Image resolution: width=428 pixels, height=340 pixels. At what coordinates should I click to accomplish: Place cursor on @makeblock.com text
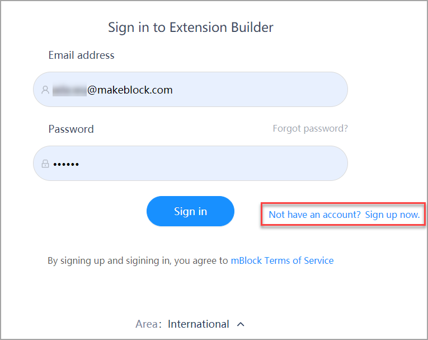point(130,90)
